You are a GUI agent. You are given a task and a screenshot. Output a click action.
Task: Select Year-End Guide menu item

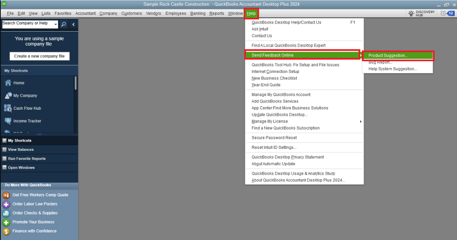pyautogui.click(x=304, y=85)
